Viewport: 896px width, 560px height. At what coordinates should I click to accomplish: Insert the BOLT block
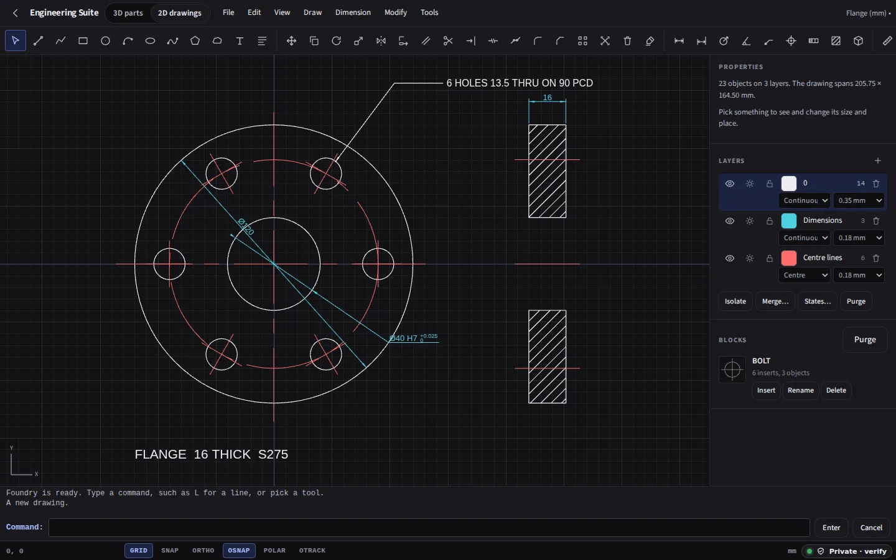click(766, 391)
